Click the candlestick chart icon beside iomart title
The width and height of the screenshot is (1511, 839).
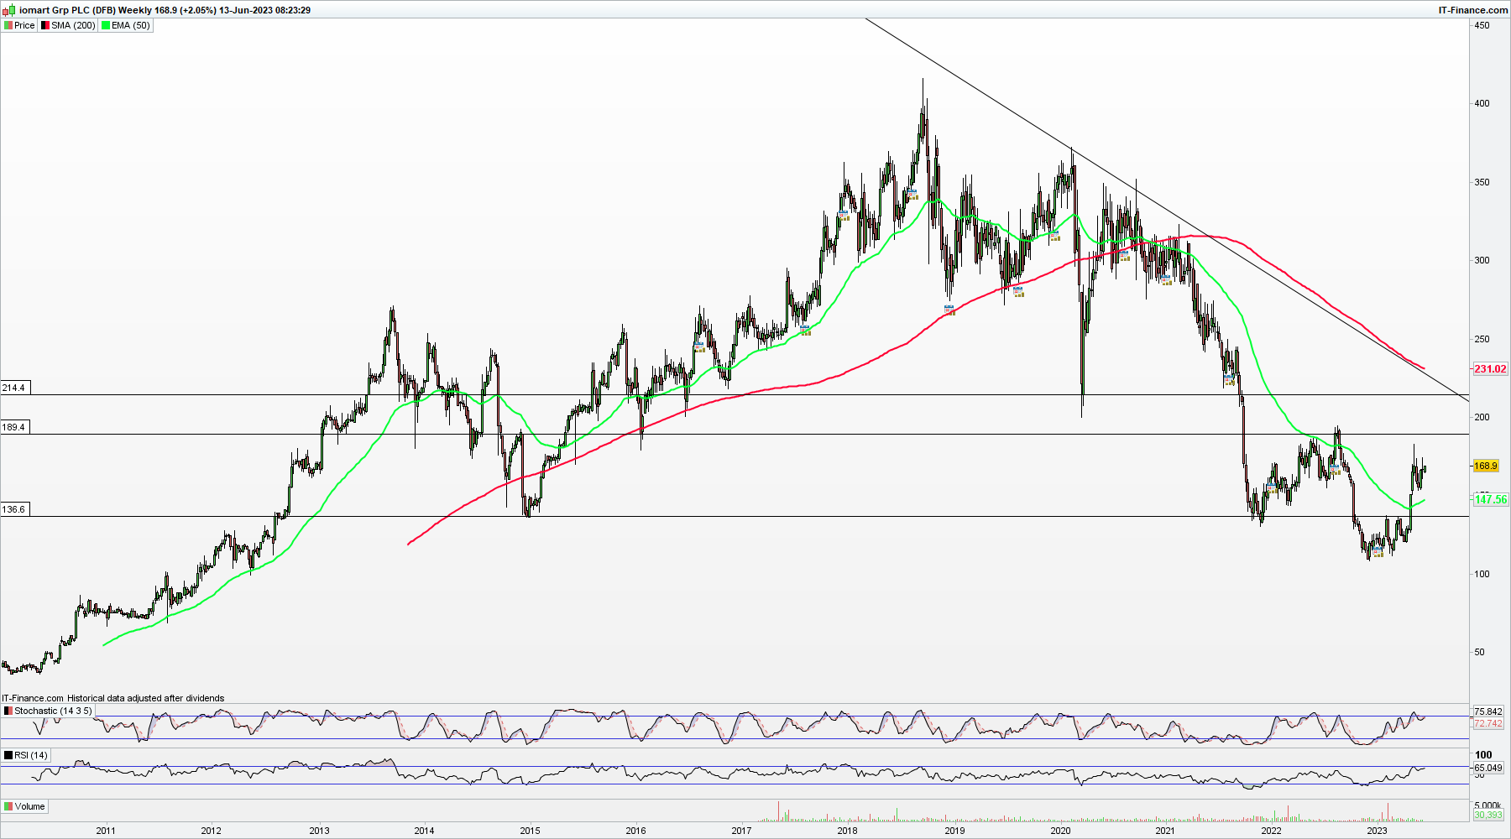pos(8,10)
